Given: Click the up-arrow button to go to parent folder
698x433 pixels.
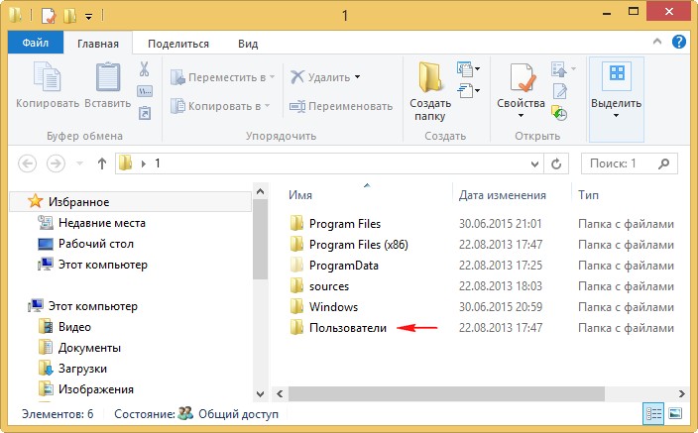Looking at the screenshot, I should point(101,162).
